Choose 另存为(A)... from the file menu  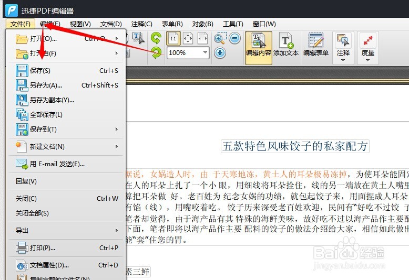(66, 85)
